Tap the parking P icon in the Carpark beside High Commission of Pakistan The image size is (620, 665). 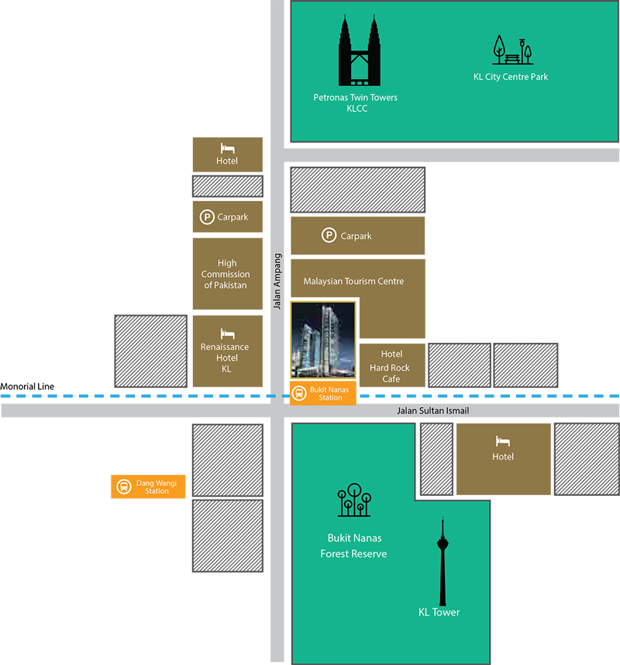click(x=207, y=217)
